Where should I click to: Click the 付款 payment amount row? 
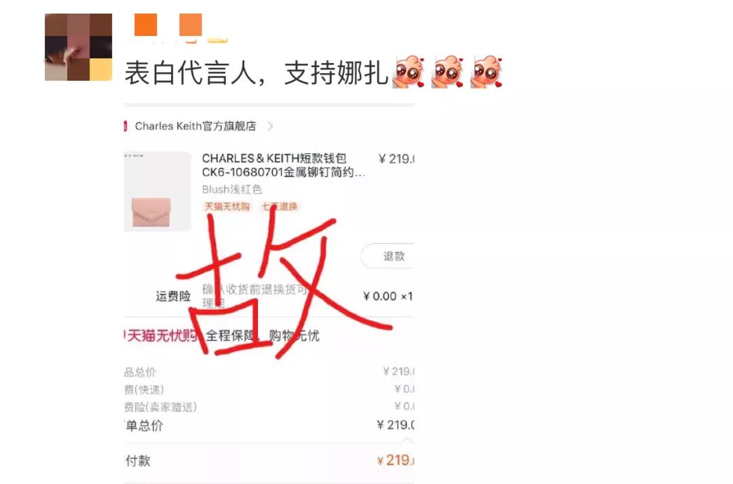point(269,461)
